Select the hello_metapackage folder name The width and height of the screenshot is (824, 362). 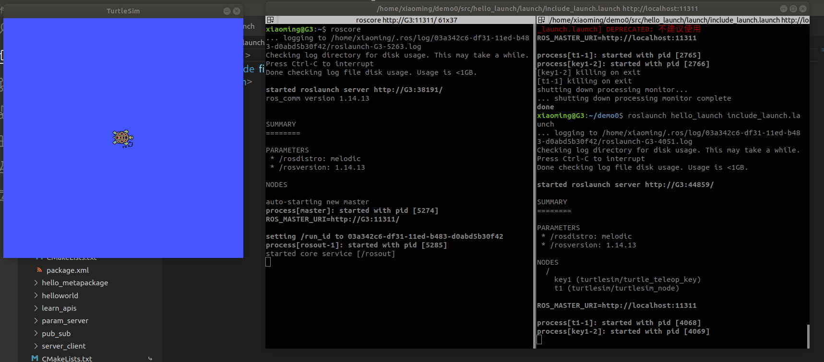[x=75, y=283]
